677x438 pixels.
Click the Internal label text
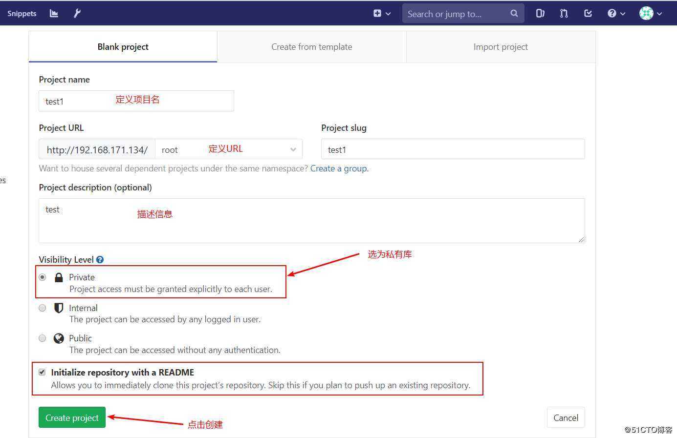(x=83, y=308)
